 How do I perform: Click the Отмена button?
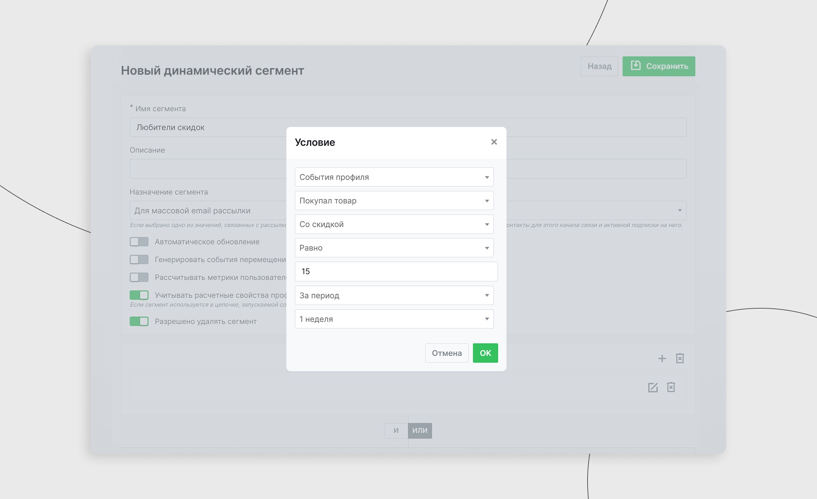coord(447,353)
